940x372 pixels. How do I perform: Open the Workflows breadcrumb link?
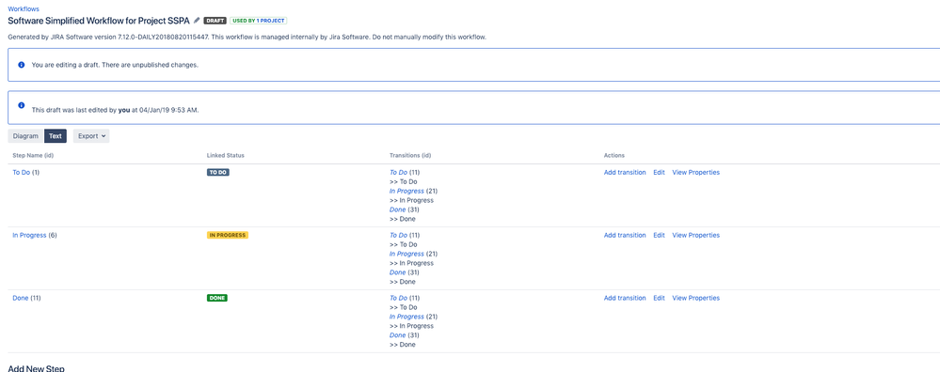pyautogui.click(x=24, y=9)
